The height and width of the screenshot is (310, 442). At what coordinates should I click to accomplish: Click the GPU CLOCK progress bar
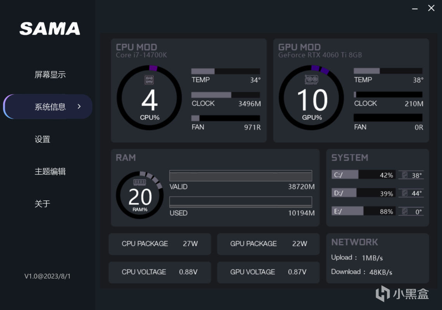pyautogui.click(x=388, y=95)
